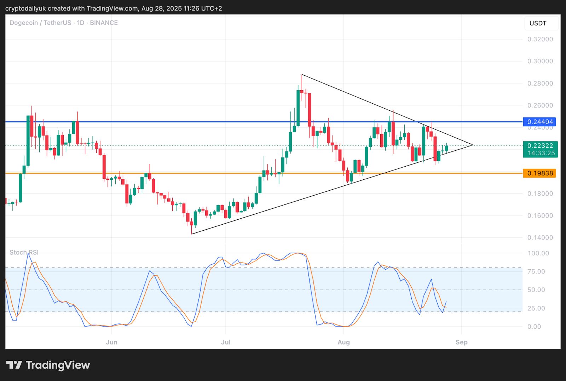Click the Sep label on time axis
The width and height of the screenshot is (566, 381).
pos(461,342)
